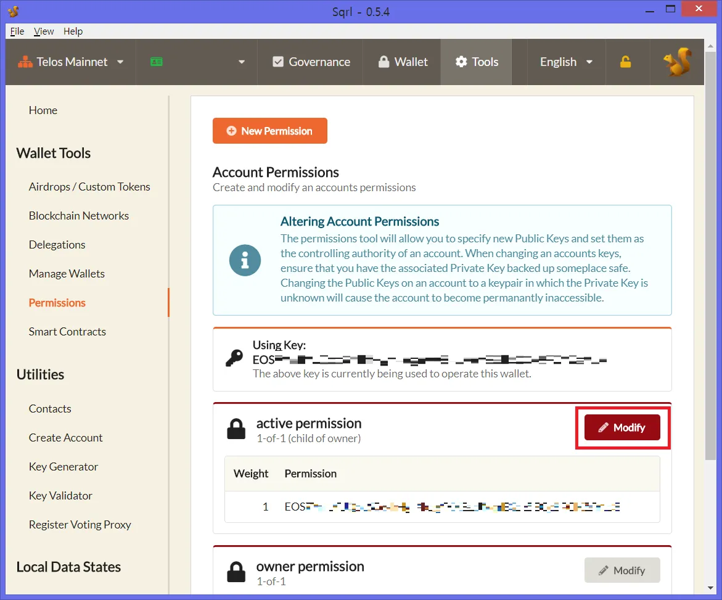
Task: Open the File menu
Action: pyautogui.click(x=17, y=31)
